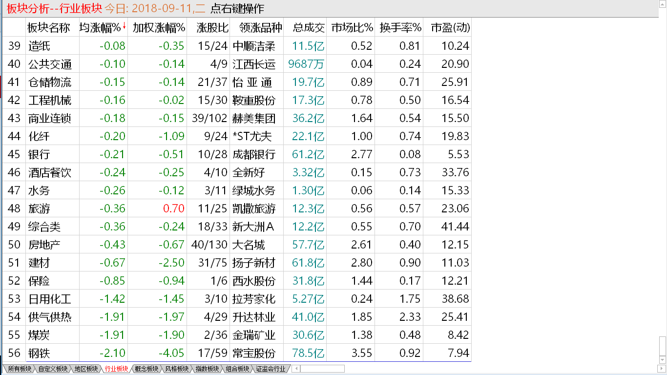
Task: Switch to the 自定义板块 tab
Action: [53, 369]
